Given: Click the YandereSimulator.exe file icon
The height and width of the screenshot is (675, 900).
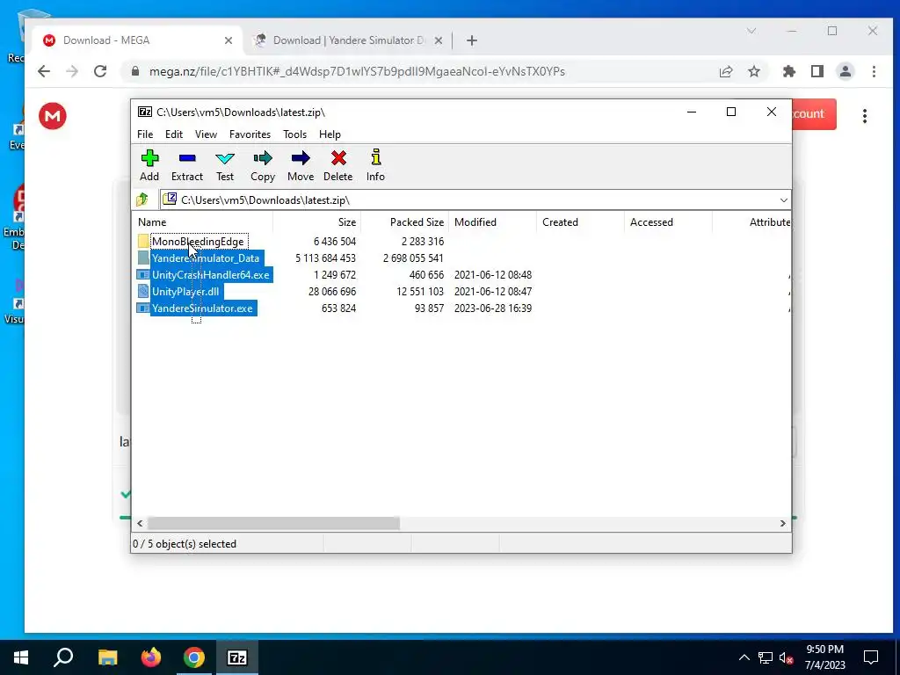Looking at the screenshot, I should [143, 308].
